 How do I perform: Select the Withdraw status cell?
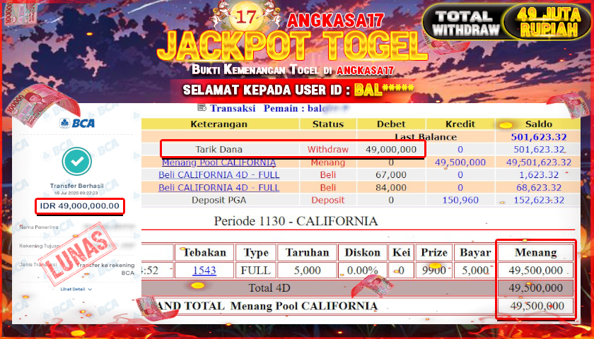coord(328,150)
